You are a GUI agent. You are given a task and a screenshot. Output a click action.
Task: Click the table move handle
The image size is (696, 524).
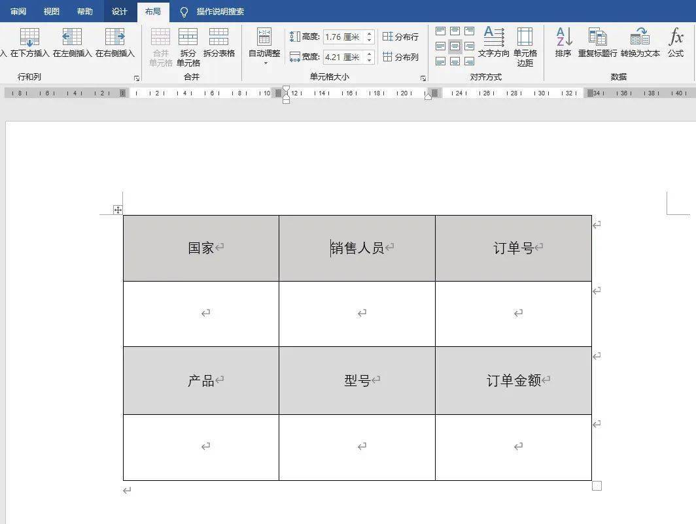click(118, 210)
